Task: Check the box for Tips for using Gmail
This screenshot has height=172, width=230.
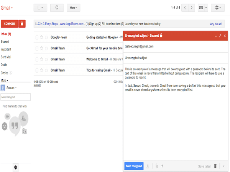Action: pos(37,70)
